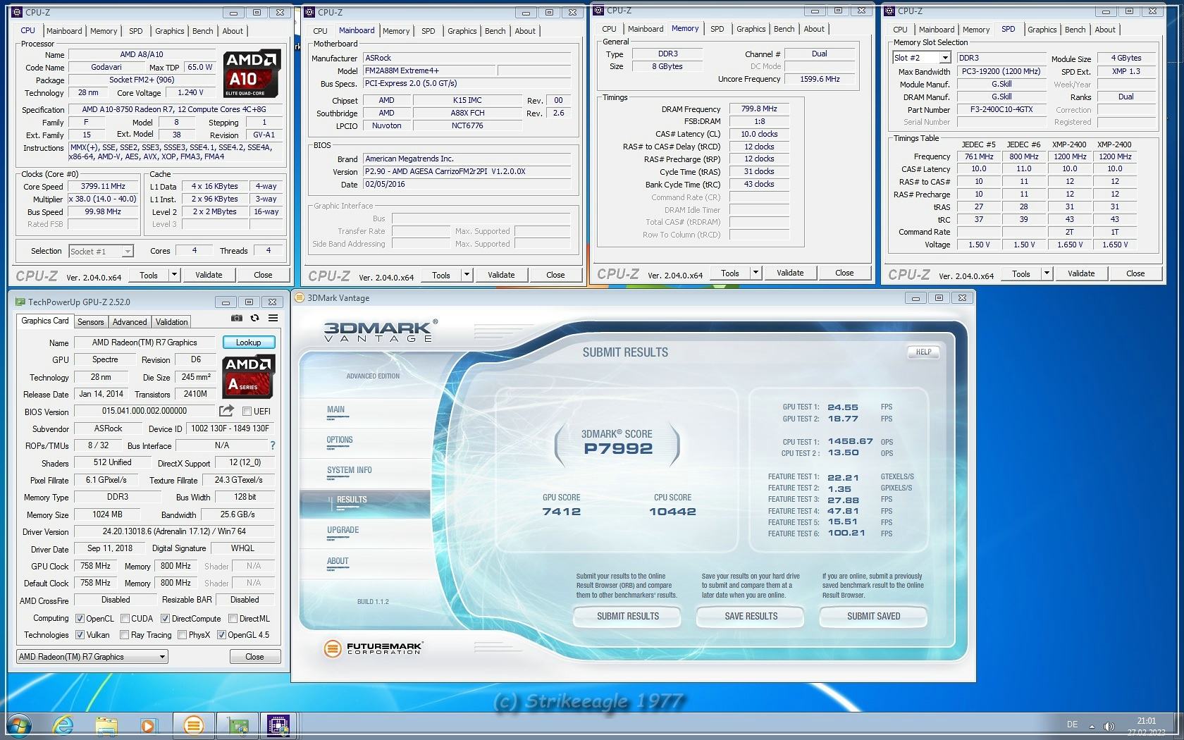Take GPU-Z screenshot with camera icon
The image size is (1184, 740).
coord(237,319)
